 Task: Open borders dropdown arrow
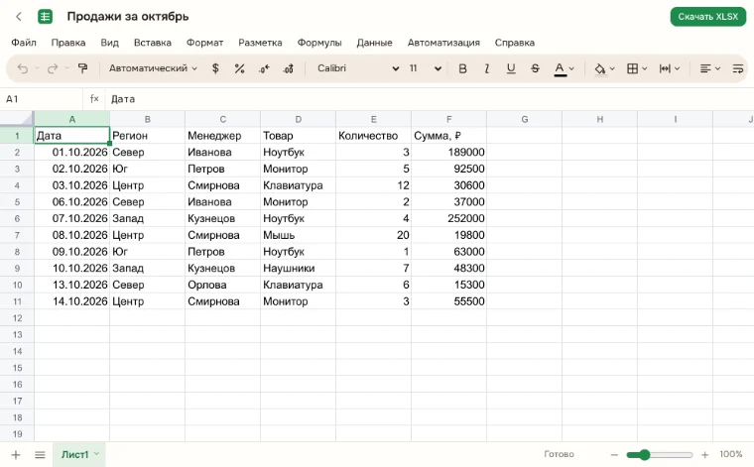(644, 68)
